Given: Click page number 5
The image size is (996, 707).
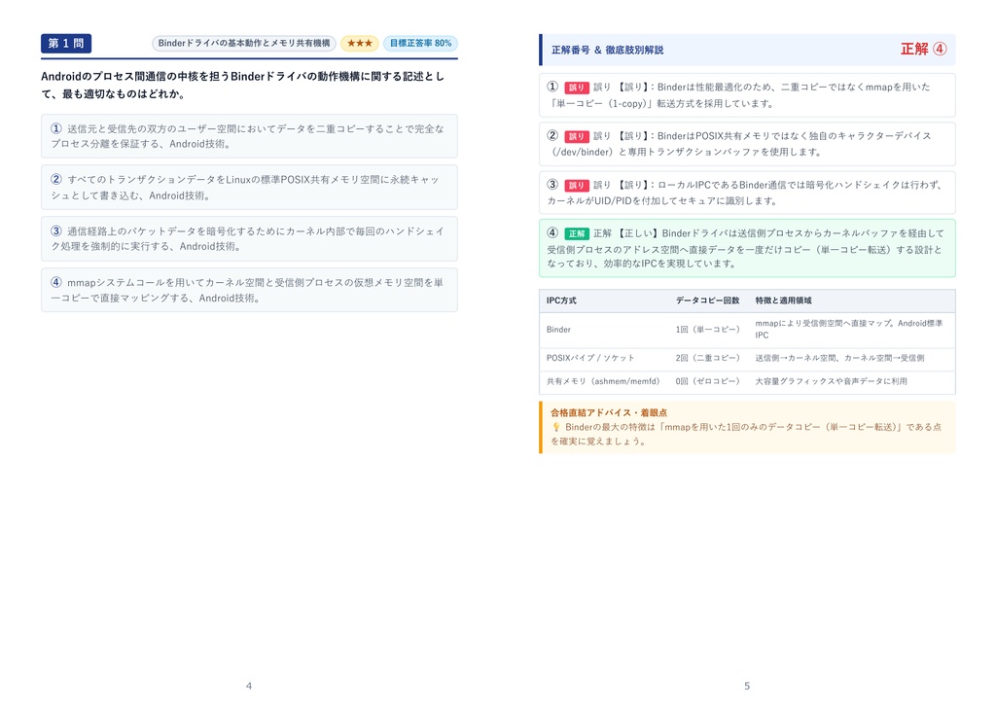Looking at the screenshot, I should coord(747,686).
